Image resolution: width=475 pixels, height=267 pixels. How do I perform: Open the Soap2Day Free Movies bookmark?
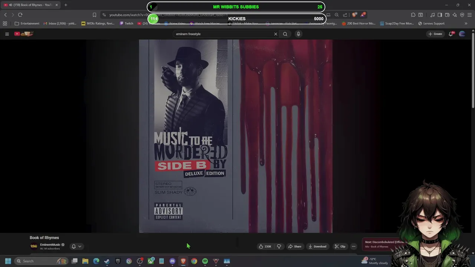(x=396, y=23)
